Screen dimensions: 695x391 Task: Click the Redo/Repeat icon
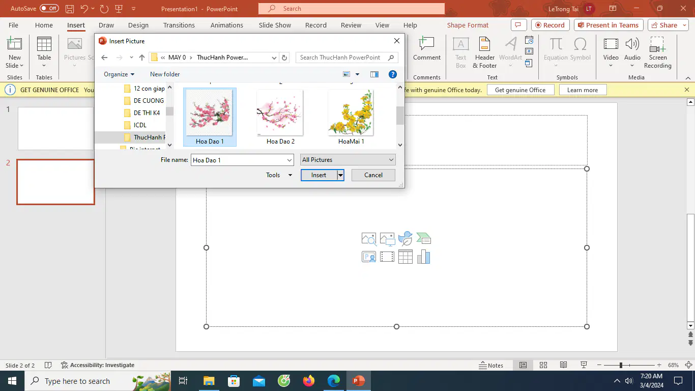[104, 9]
